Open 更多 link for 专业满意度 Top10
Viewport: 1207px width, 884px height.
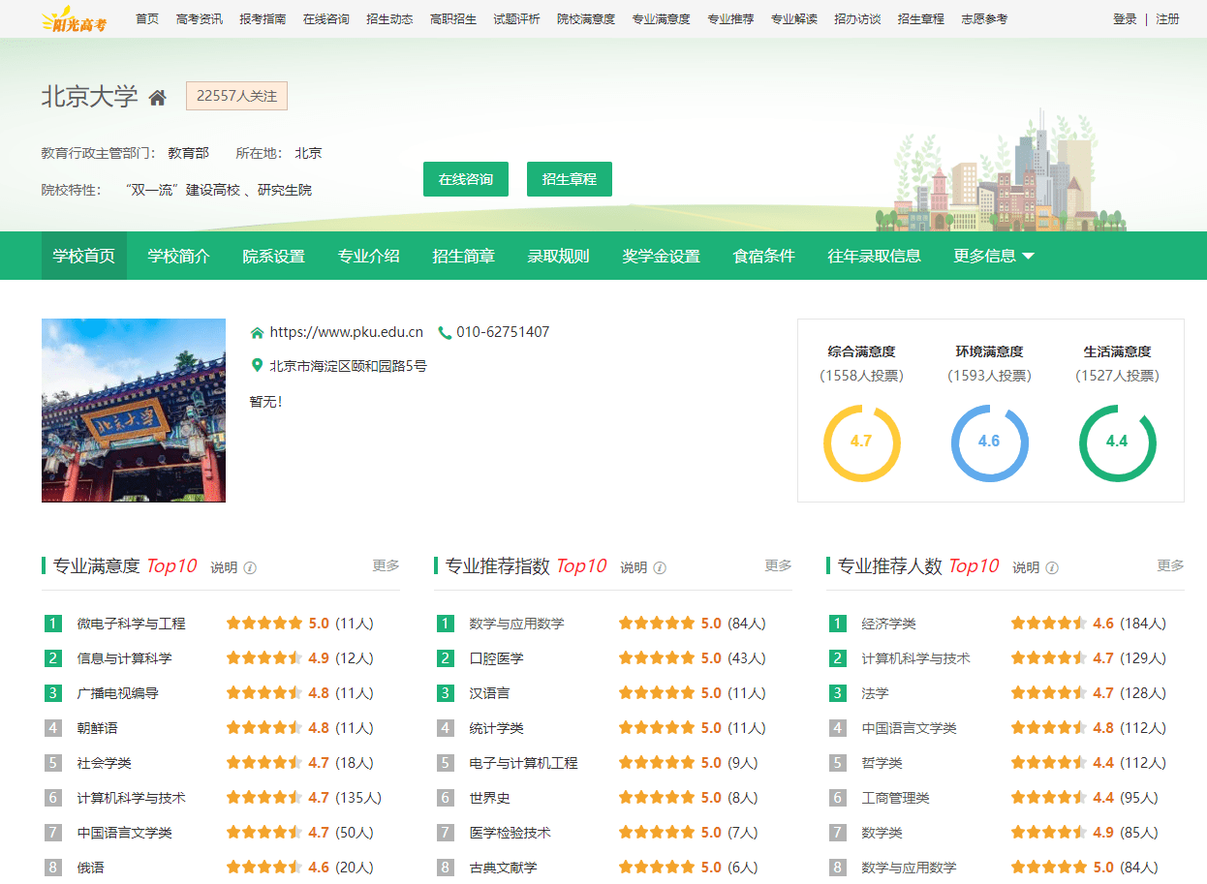[386, 565]
